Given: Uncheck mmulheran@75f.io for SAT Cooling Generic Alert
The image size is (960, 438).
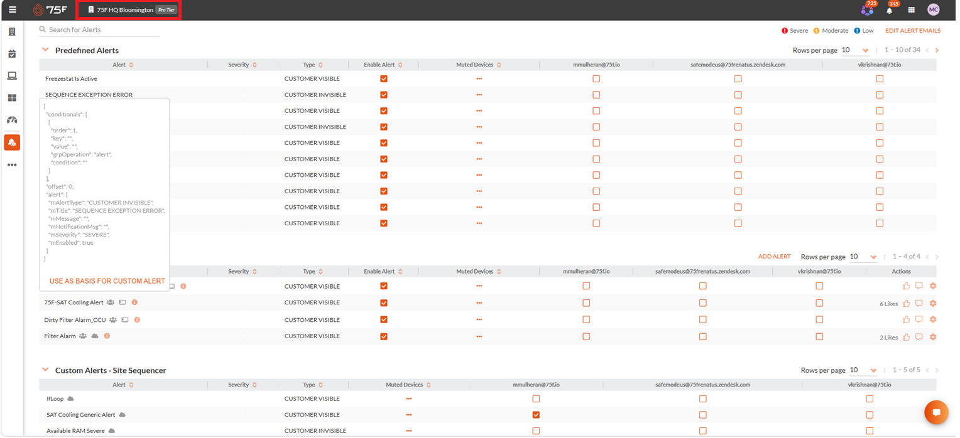Looking at the screenshot, I should (536, 415).
